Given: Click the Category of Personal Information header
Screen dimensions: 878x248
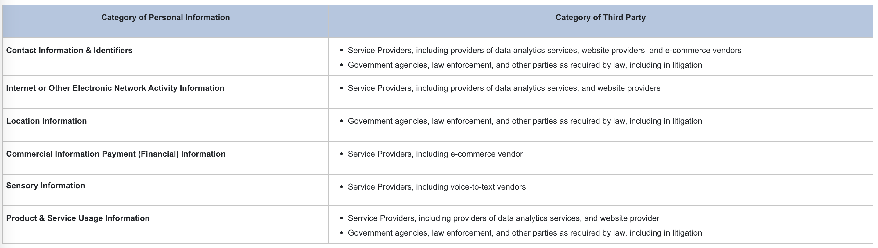Looking at the screenshot, I should coord(165,17).
